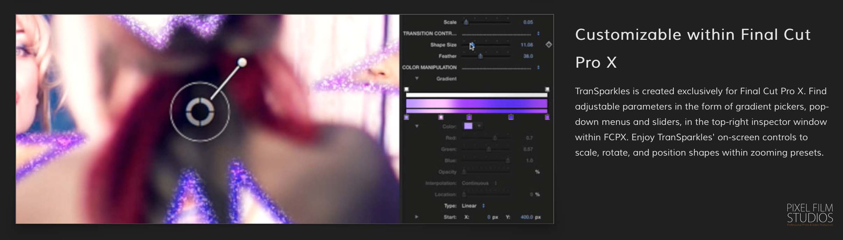The height and width of the screenshot is (240, 843).
Task: Collapse the Gradient disclosure triangle
Action: click(417, 78)
